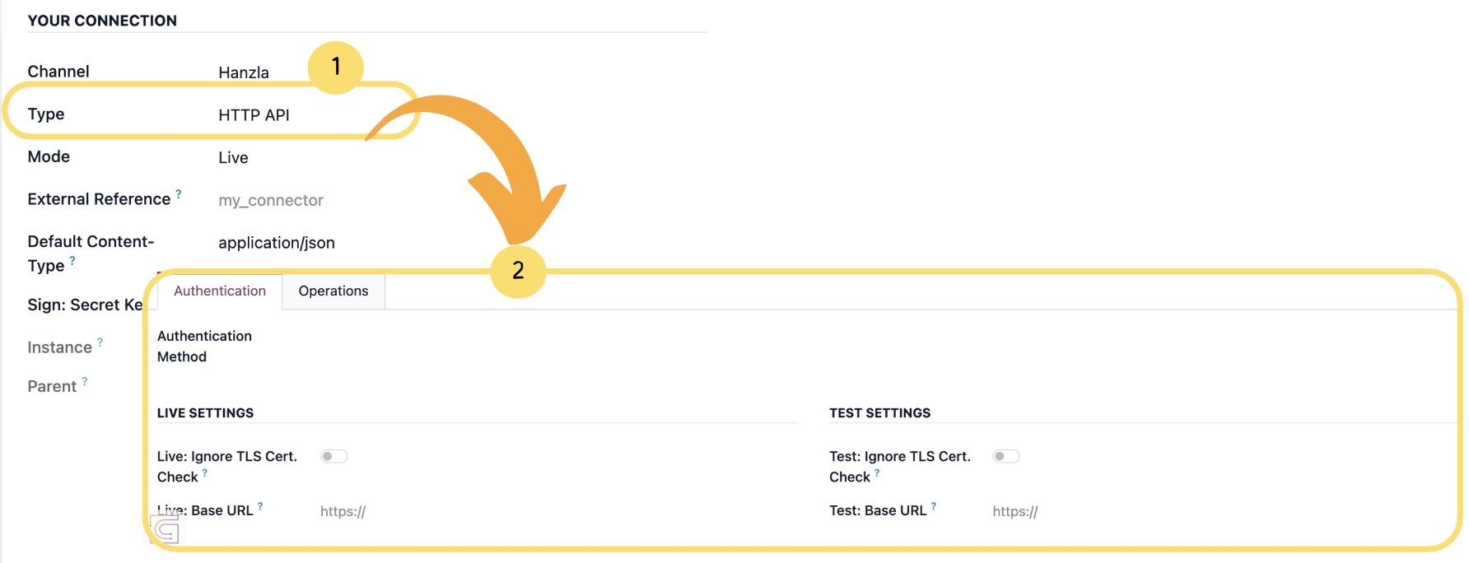The height and width of the screenshot is (563, 1469).
Task: Click help icon for Live: Ignore TLS Cert. Check
Action: [x=205, y=472]
